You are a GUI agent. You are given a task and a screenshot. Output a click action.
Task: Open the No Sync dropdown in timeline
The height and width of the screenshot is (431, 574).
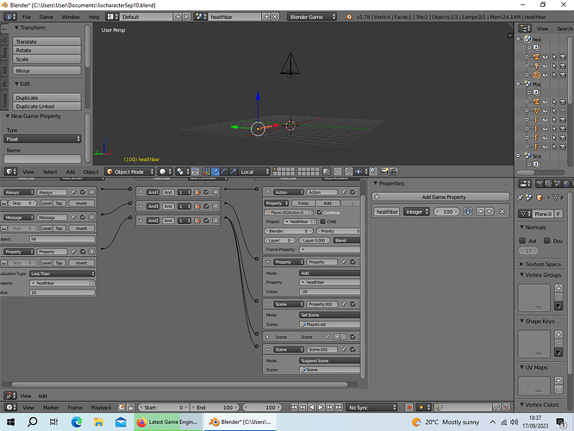(371, 407)
